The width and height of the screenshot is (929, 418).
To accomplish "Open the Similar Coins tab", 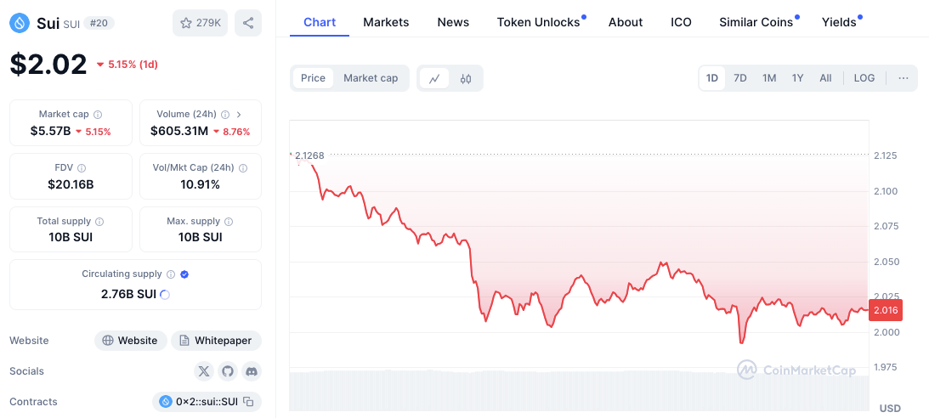I will pos(756,22).
